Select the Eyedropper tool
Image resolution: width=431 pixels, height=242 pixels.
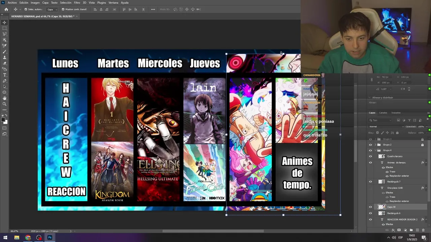pyautogui.click(x=4, y=46)
